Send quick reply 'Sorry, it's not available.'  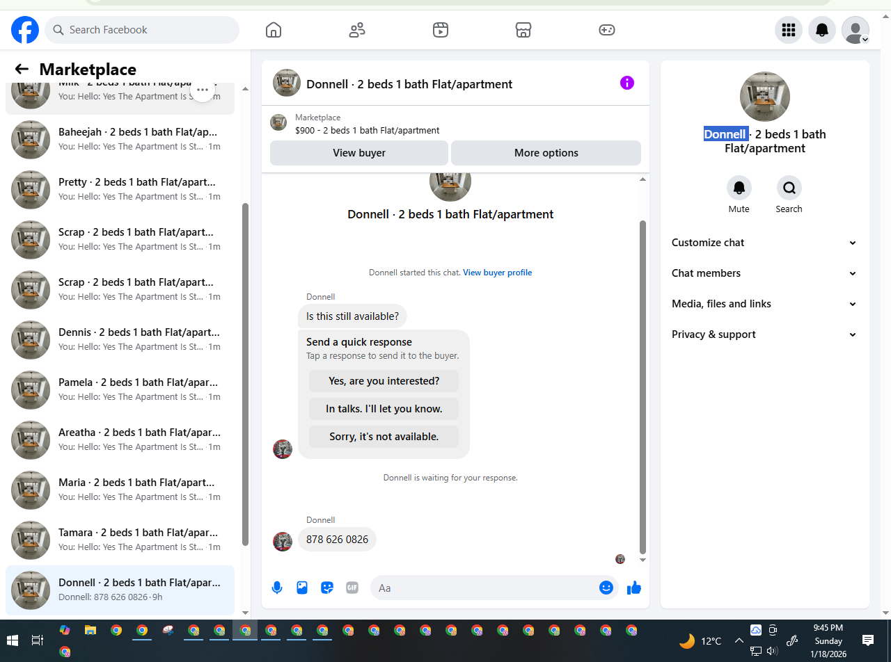[384, 437]
